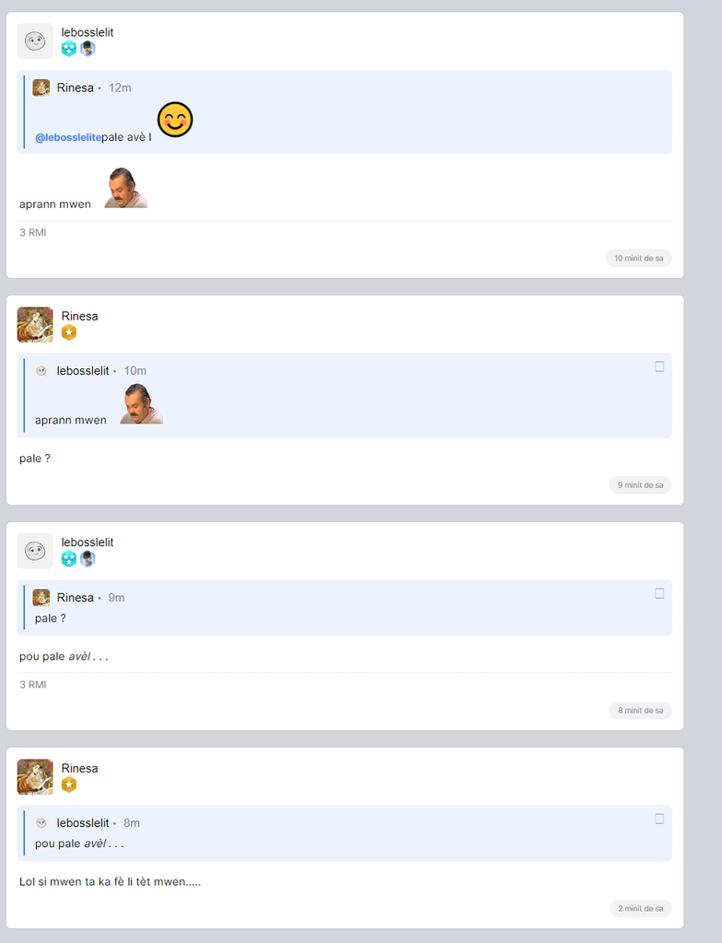
Task: Click the '8 minit de sa' timestamp
Action: (x=640, y=710)
